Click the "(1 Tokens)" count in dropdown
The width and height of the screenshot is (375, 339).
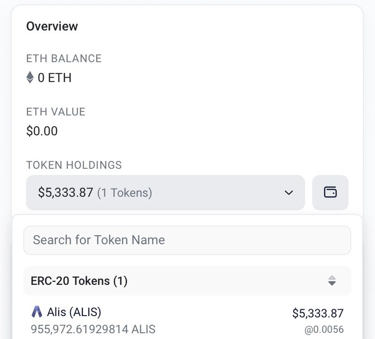[125, 193]
